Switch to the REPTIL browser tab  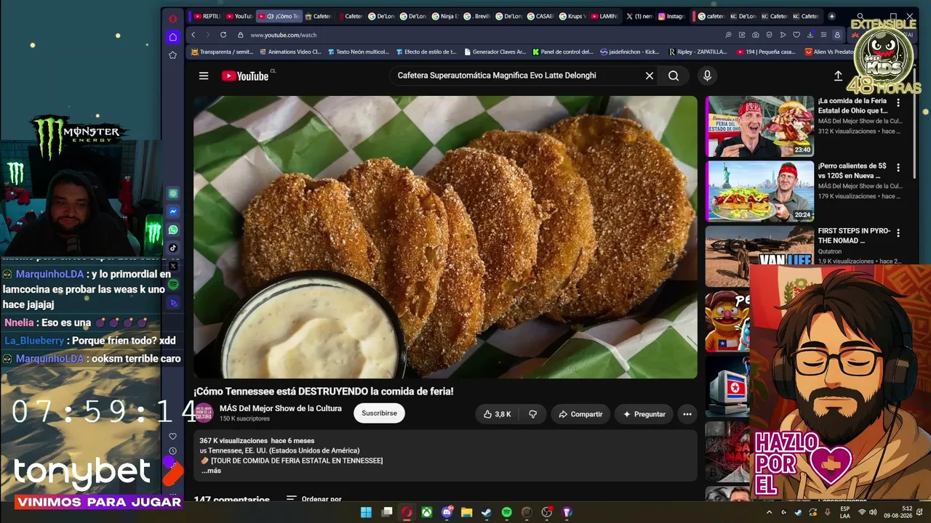click(207, 16)
